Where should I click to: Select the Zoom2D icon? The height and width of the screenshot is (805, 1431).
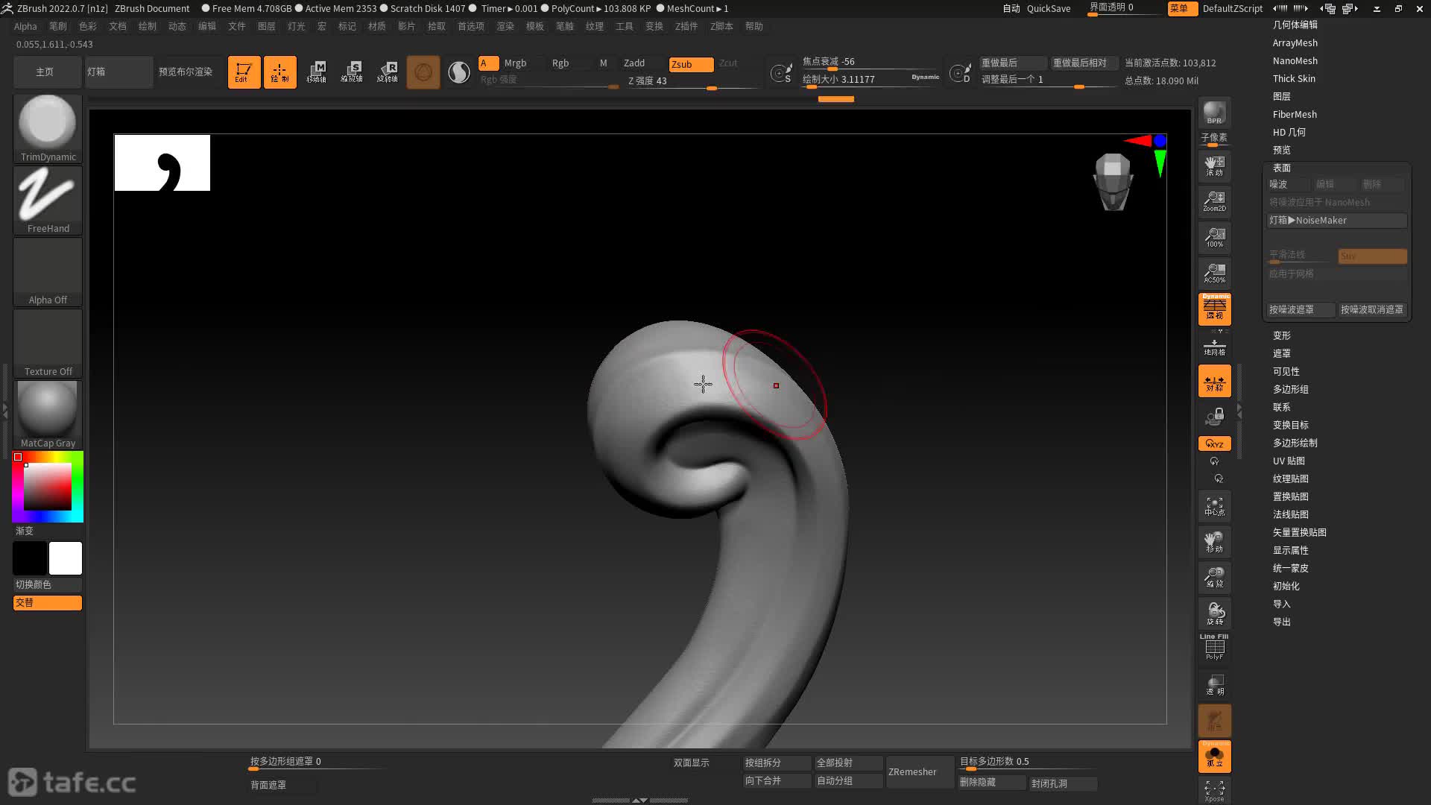pos(1214,201)
